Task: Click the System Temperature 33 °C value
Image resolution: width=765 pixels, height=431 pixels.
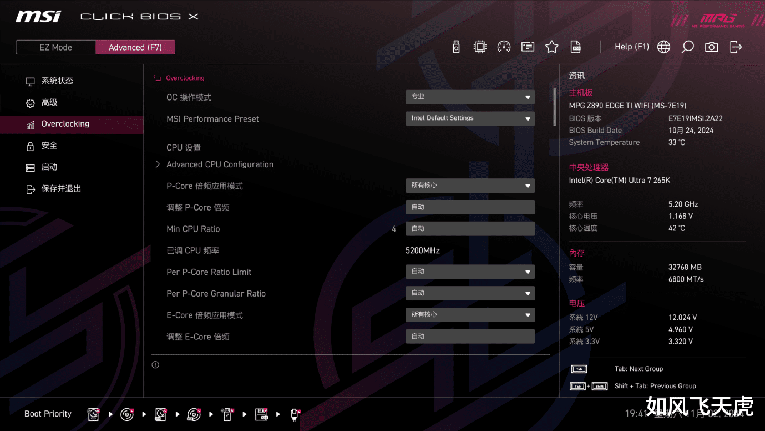Action: click(x=677, y=143)
